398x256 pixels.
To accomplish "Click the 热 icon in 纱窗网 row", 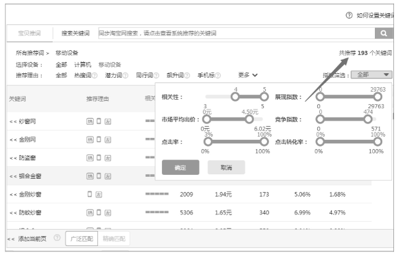I will coord(90,121).
